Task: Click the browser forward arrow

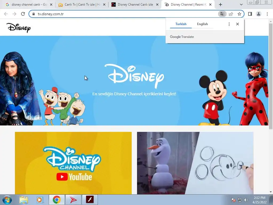Action: point(14,14)
